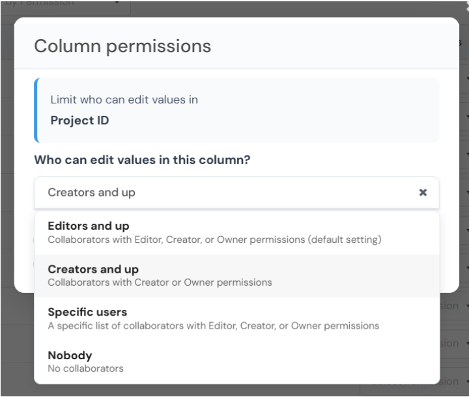The height and width of the screenshot is (397, 469).
Task: Pick "Specific users" from the list
Action: click(87, 312)
